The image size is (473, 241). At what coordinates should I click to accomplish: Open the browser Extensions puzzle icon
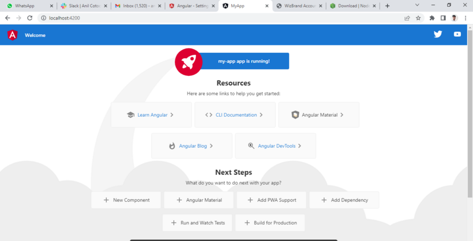click(432, 18)
